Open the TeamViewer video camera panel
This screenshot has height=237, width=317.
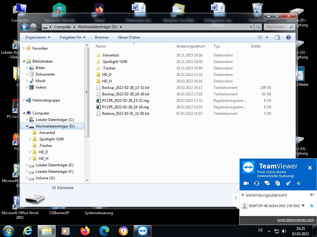click(246, 183)
